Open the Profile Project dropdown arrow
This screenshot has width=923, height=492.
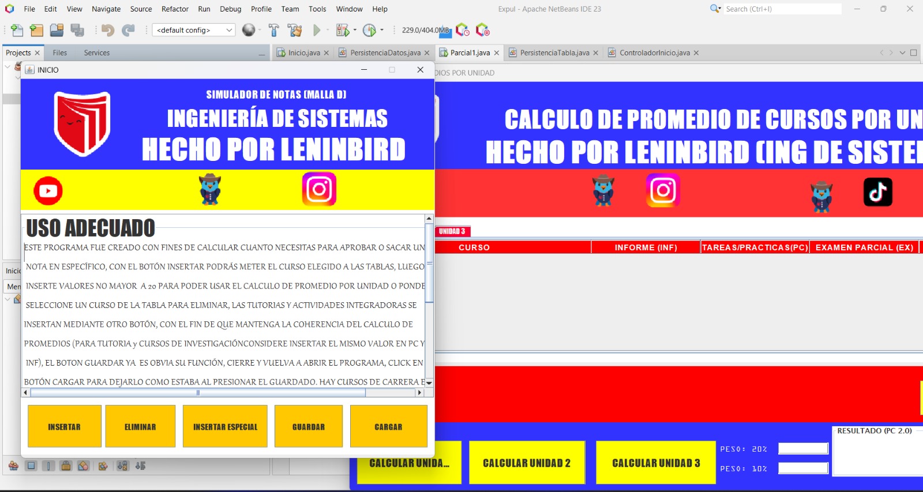point(382,30)
